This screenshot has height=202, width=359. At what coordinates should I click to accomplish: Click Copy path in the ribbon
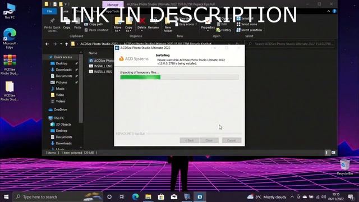click(x=94, y=24)
